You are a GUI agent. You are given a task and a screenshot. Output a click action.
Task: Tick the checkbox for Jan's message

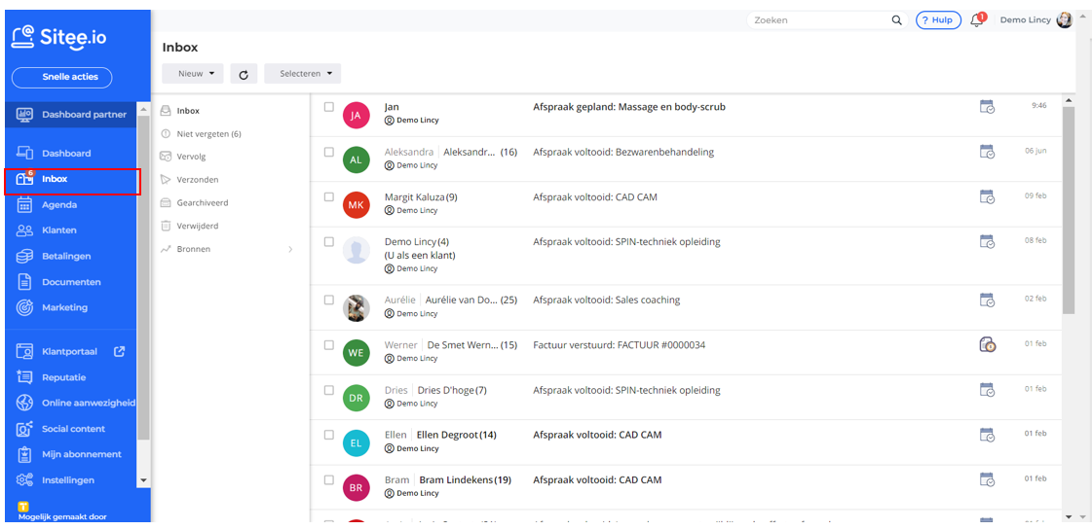tap(329, 107)
